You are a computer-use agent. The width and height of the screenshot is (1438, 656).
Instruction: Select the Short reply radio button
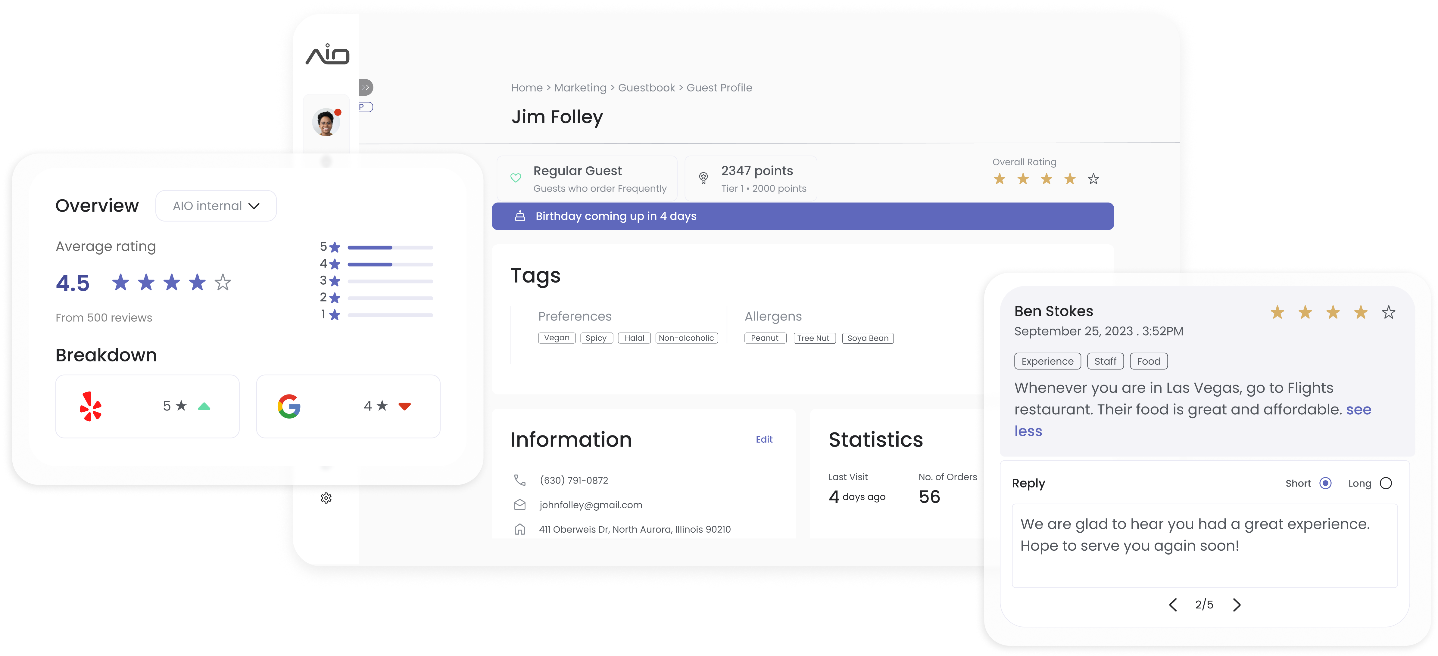(1325, 483)
